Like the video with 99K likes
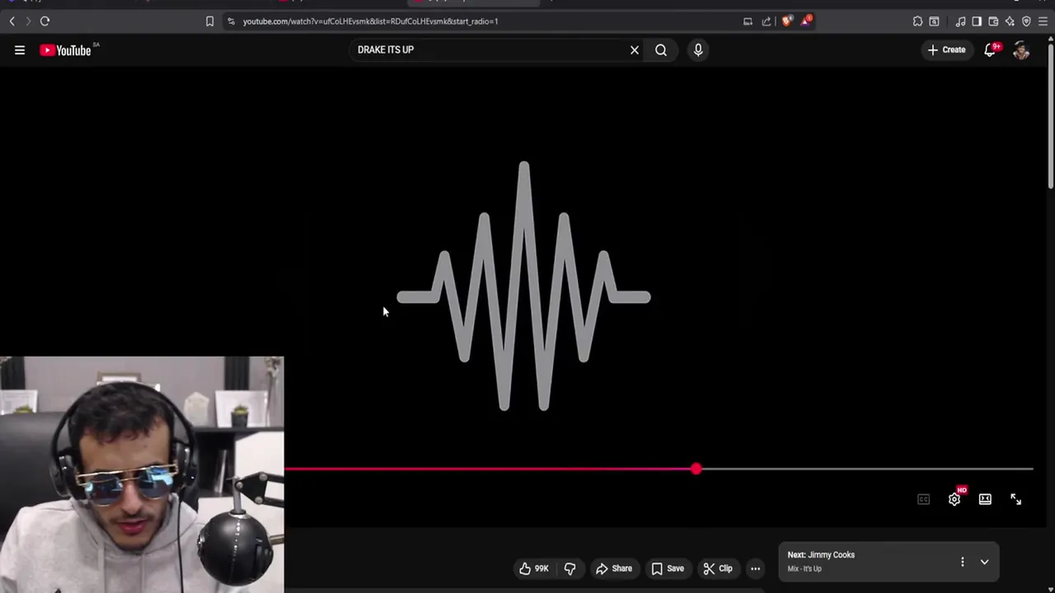This screenshot has width=1055, height=593. [533, 568]
